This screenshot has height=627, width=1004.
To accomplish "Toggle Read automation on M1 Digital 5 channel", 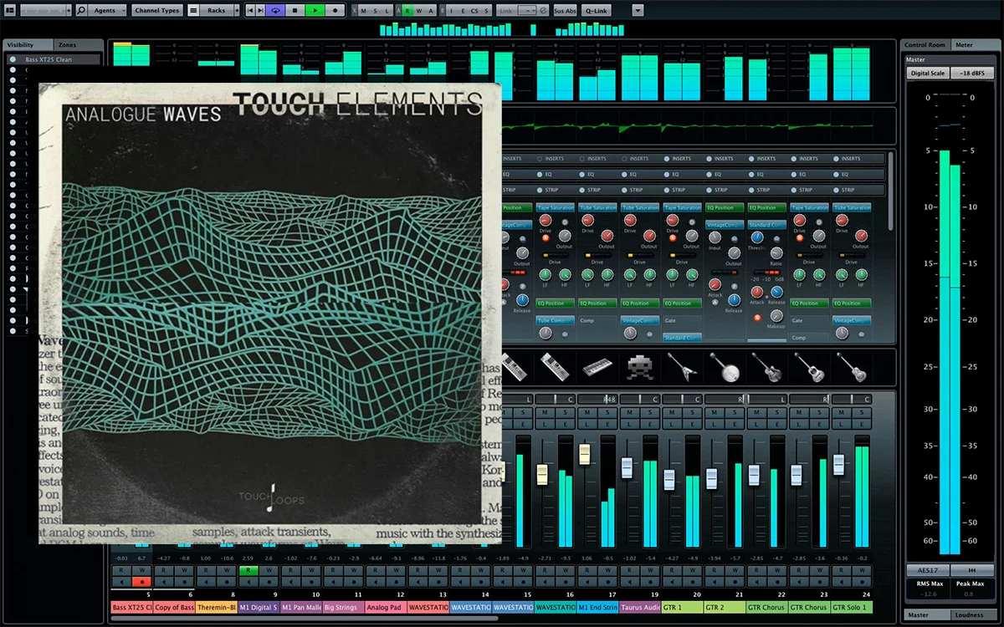I will (248, 570).
